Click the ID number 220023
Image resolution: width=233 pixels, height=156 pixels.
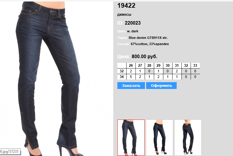coord(133,23)
